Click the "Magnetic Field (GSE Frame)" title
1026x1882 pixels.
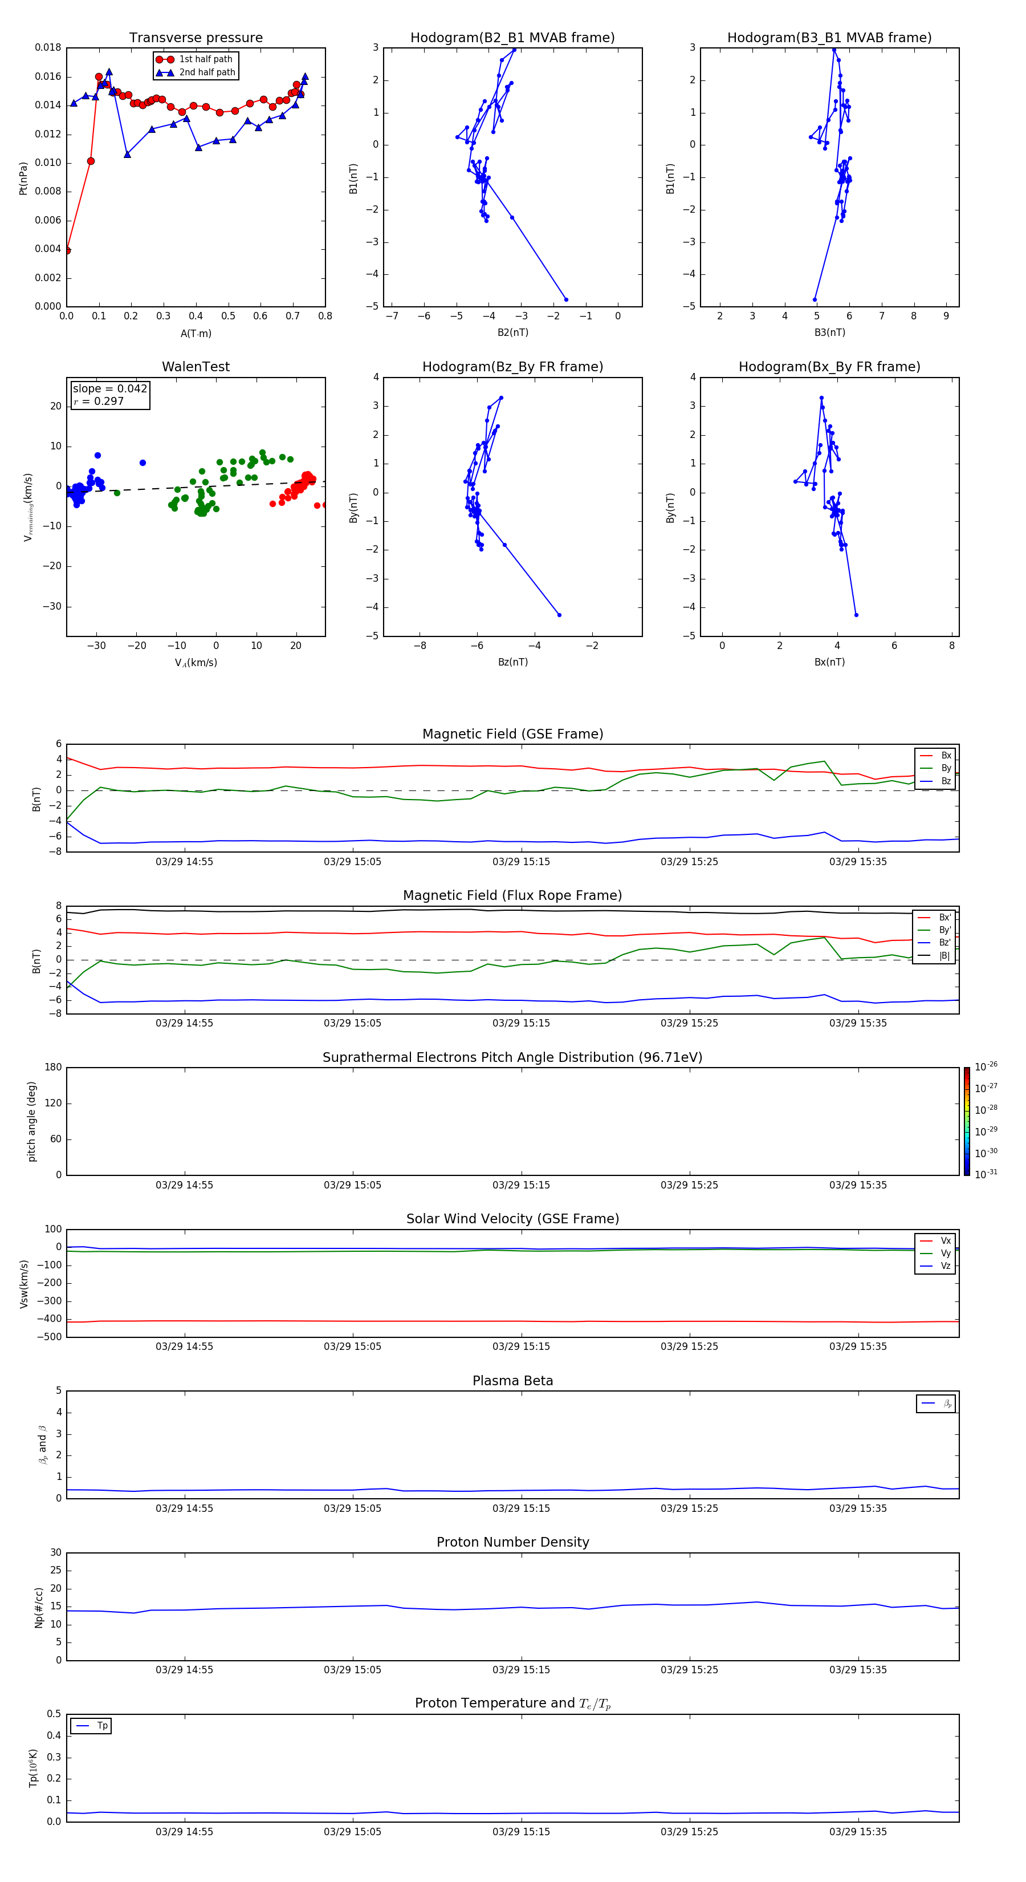pos(512,734)
